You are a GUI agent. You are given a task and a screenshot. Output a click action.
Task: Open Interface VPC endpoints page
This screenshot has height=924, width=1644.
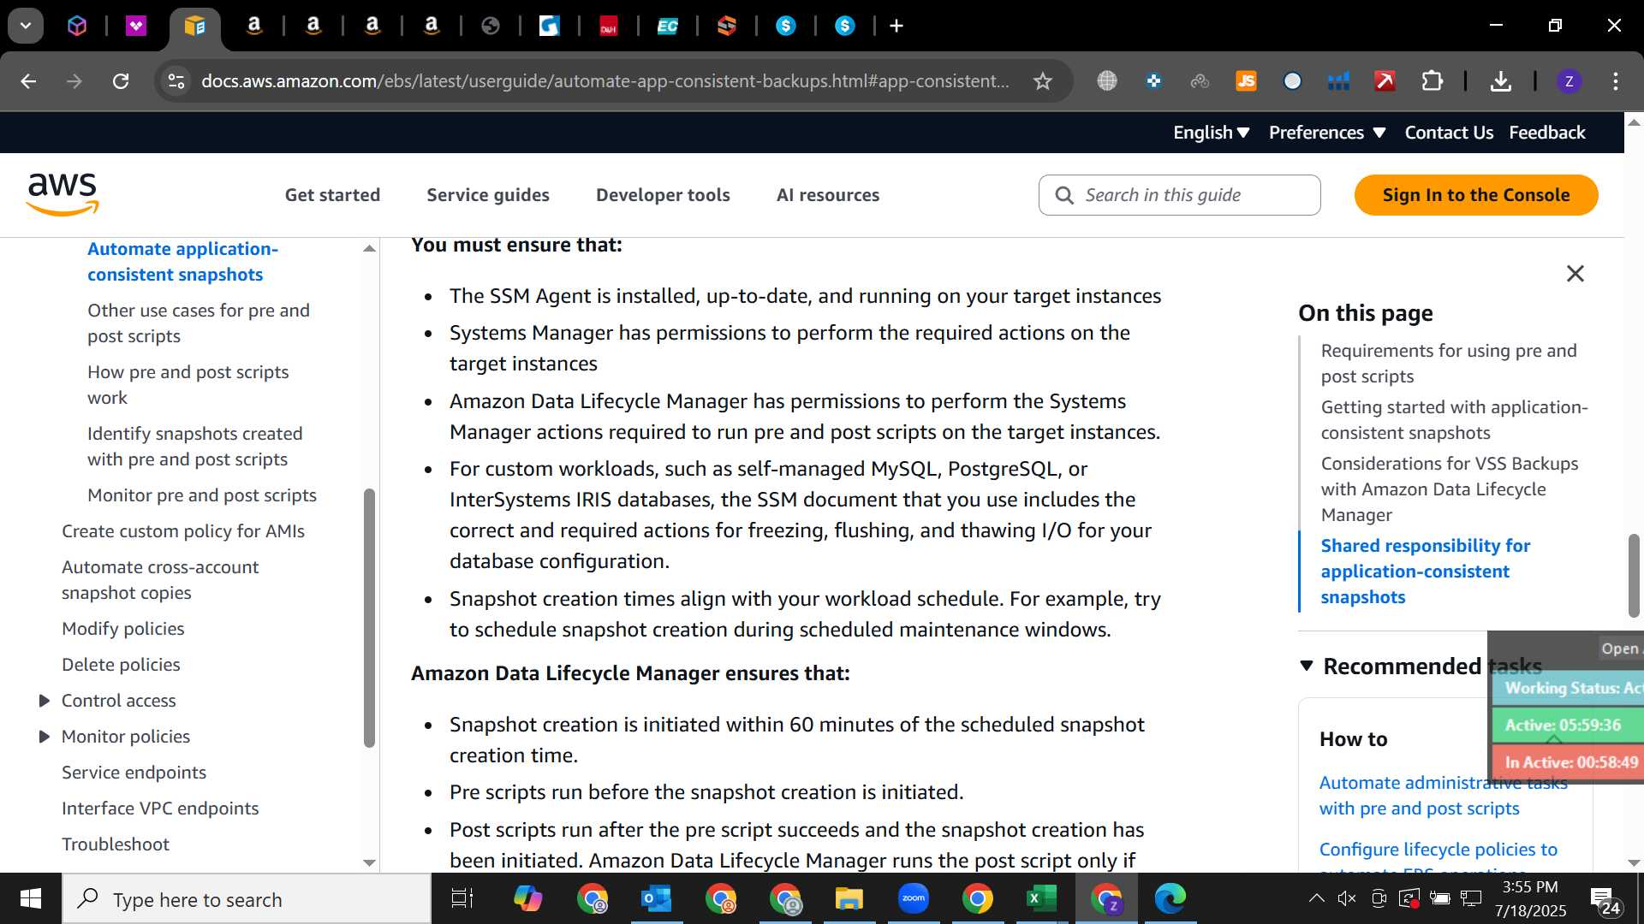tap(159, 808)
